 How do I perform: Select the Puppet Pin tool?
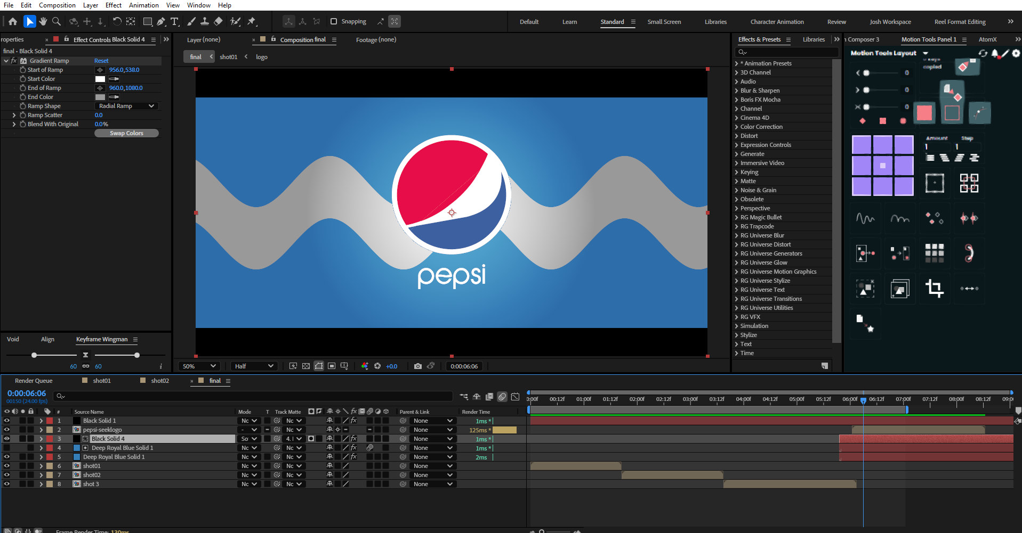[x=252, y=22]
